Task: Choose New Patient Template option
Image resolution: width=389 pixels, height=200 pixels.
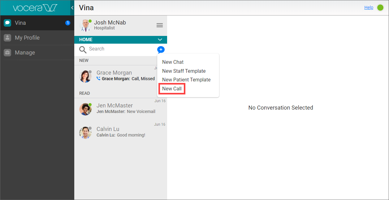Action: [x=186, y=80]
